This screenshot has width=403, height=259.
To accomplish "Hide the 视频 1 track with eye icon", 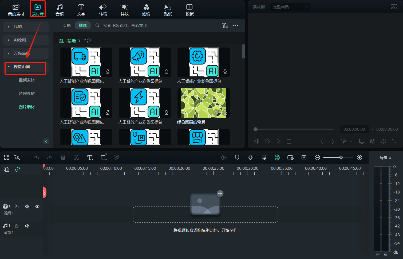I will coord(37,206).
